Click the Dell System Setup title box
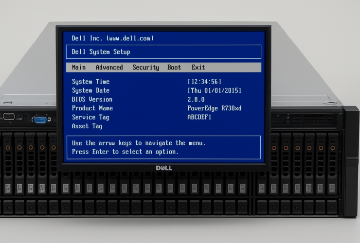Screen dimensions: 360x243 coord(163,52)
